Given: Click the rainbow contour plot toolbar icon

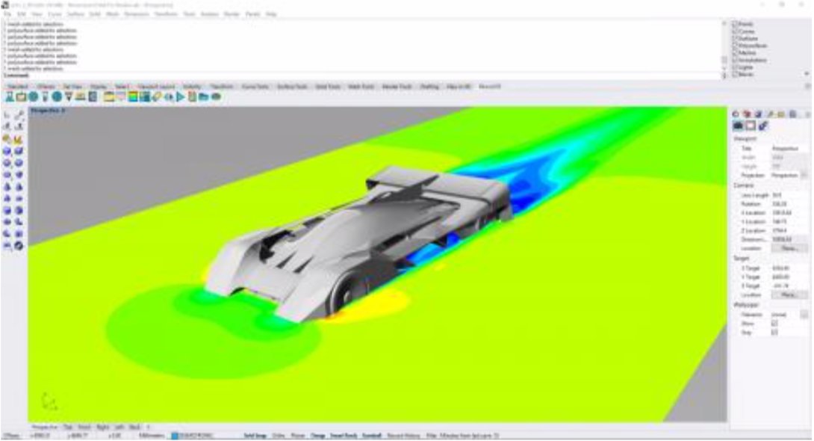Looking at the screenshot, I should pos(133,96).
